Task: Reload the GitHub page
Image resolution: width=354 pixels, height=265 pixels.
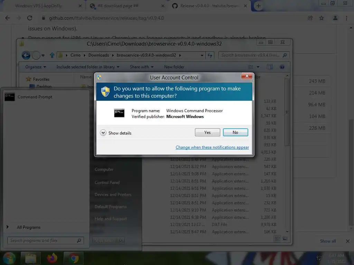Action: (x=30, y=18)
